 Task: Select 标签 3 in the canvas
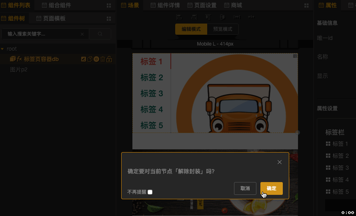point(152,93)
